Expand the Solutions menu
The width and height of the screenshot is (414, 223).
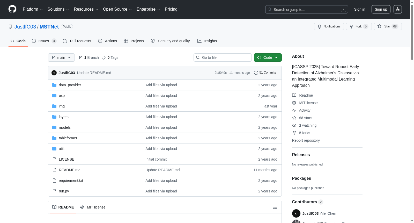point(58,9)
